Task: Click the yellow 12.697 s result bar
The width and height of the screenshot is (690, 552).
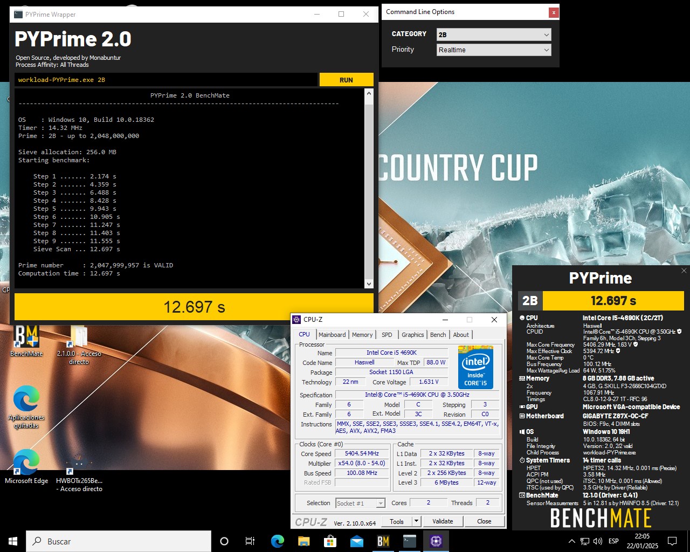Action: pos(194,307)
